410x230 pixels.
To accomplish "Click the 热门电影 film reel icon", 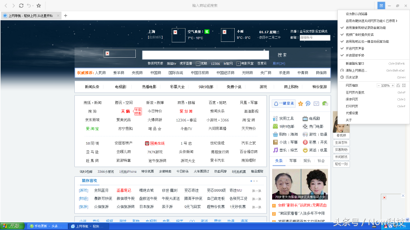I will point(305,126).
